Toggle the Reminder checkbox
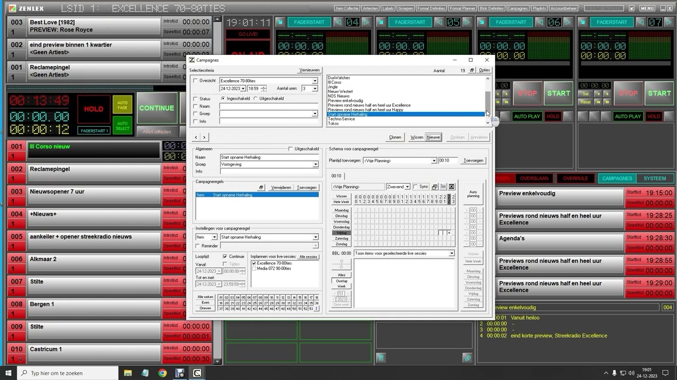 click(x=198, y=245)
